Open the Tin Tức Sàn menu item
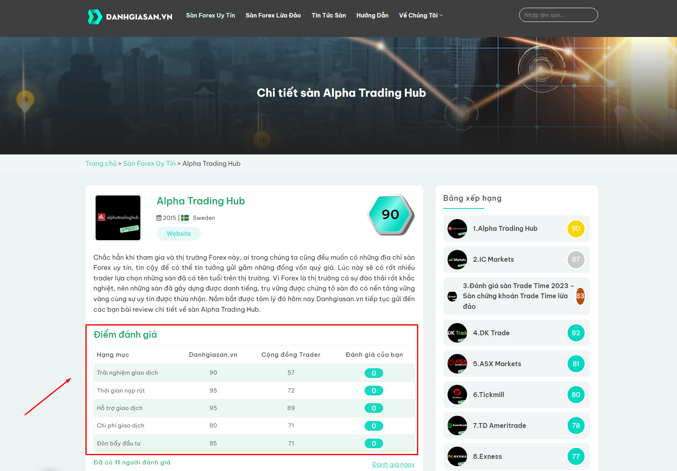 tap(329, 15)
